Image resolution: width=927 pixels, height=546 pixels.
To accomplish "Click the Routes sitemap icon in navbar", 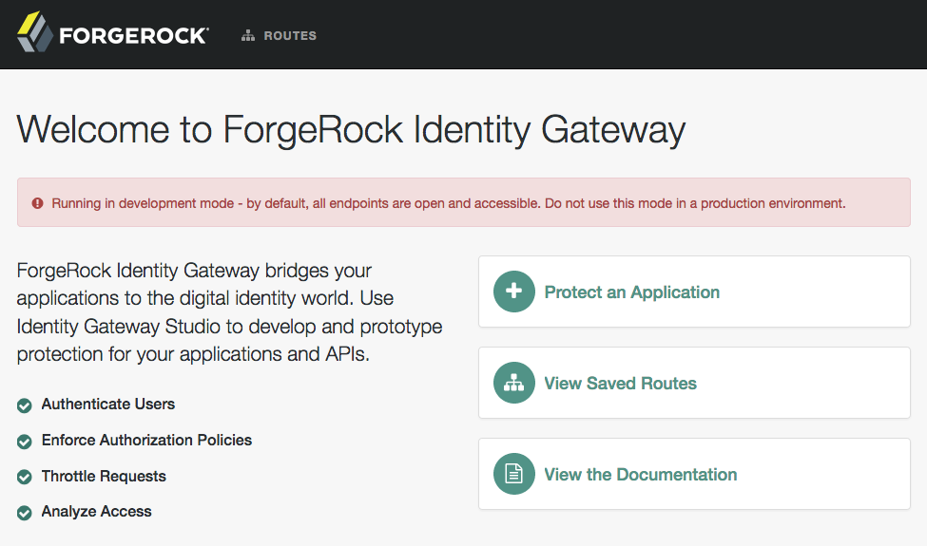I will point(248,36).
